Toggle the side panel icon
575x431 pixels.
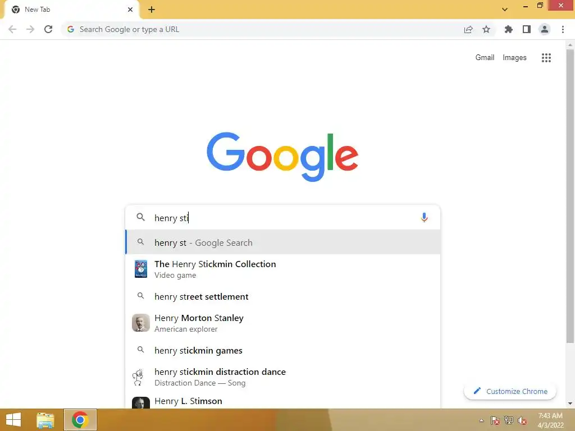(x=527, y=29)
